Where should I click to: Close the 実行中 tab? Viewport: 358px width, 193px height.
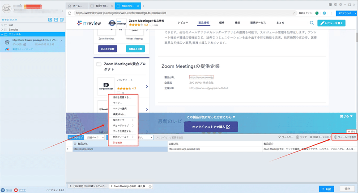pos(111,6)
